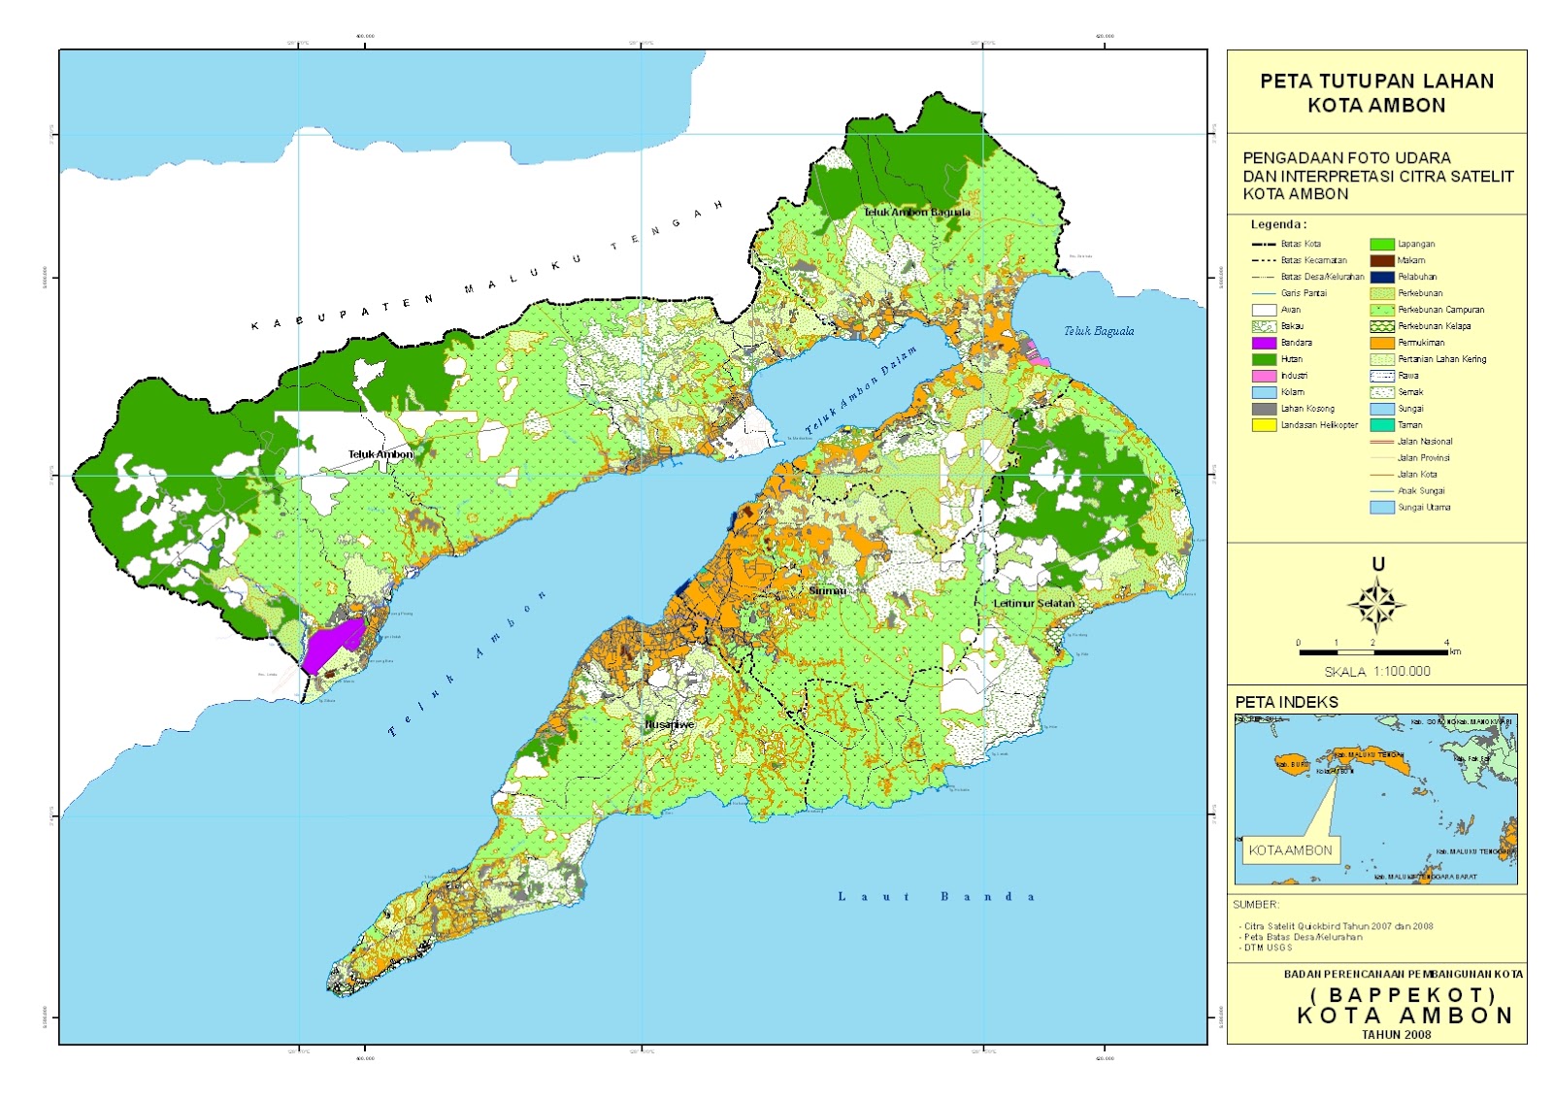The width and height of the screenshot is (1553, 1098).
Task: Click 'BADAN PERENCANAAN PEMBANGUNAN KOTA' text
Action: (1404, 974)
